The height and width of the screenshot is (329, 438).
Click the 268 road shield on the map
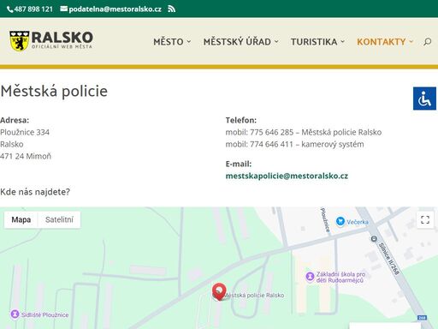(x=422, y=318)
